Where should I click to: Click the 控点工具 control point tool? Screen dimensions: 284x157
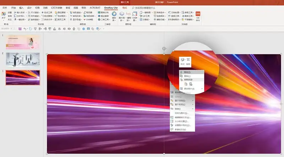(47, 12)
